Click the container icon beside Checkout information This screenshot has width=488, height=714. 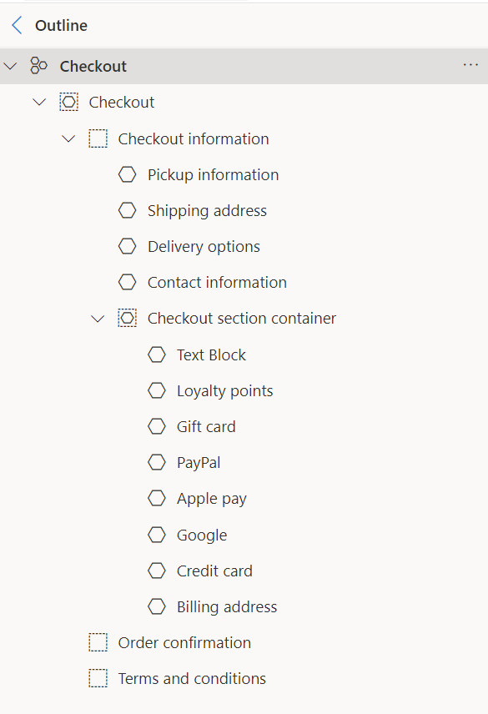pyautogui.click(x=98, y=138)
